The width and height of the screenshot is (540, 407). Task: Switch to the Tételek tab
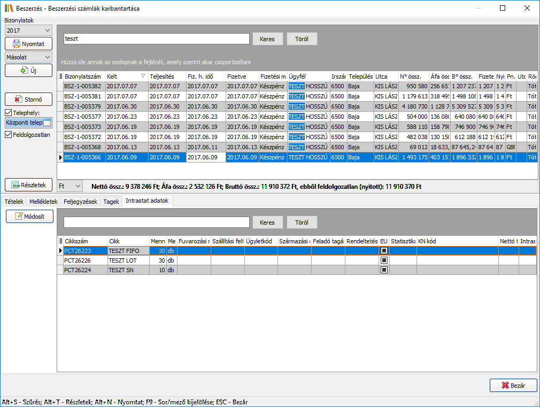13,202
